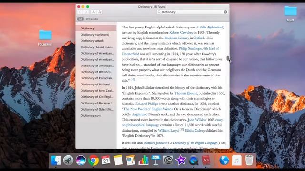
Task: Select 'Dictionary-based mac...' result
Action: click(x=96, y=47)
